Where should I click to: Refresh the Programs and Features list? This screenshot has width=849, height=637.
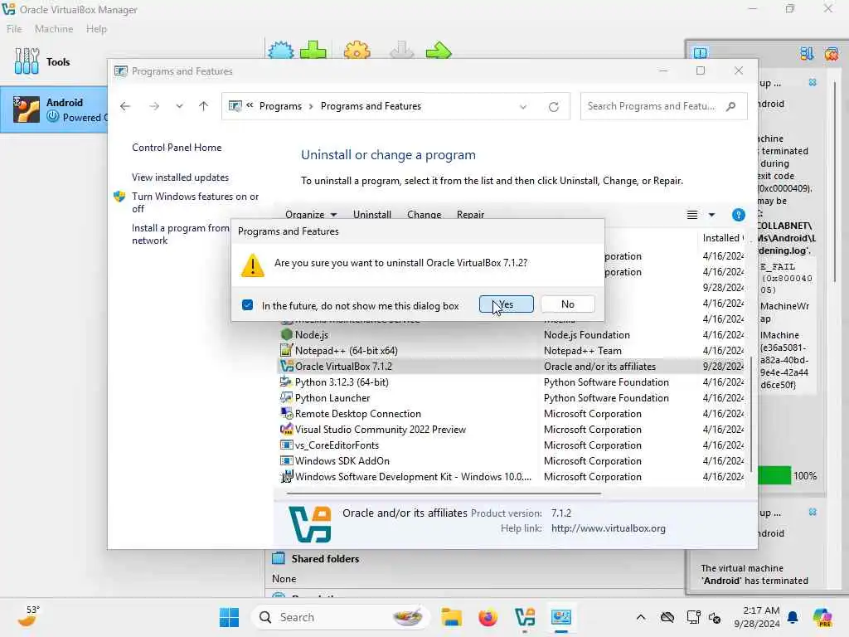pos(553,107)
